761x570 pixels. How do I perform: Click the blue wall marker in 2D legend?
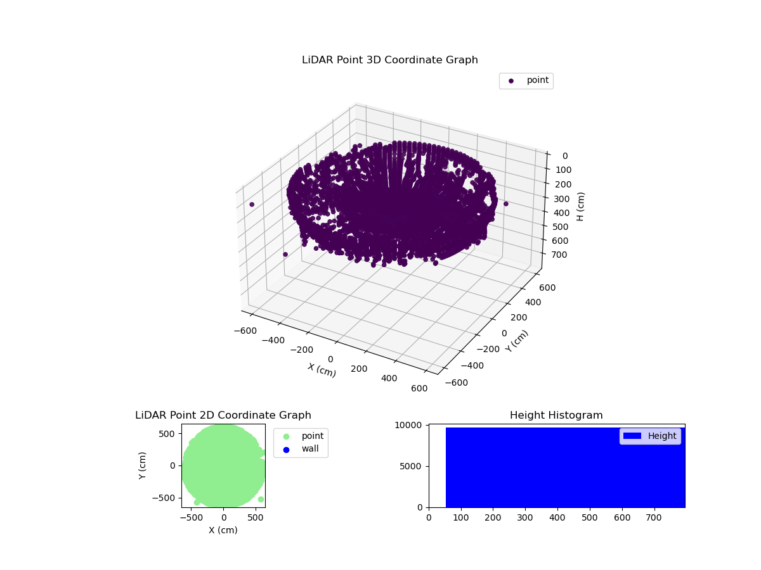coord(286,450)
